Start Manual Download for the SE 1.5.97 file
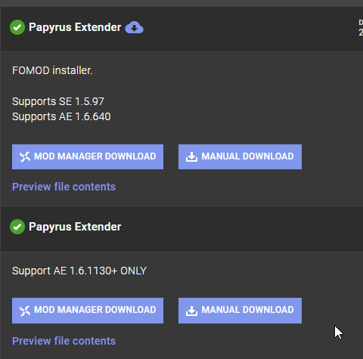The width and height of the screenshot is (363, 359). [240, 156]
